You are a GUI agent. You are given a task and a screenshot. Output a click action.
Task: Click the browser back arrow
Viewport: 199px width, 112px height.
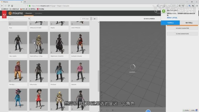2,6
